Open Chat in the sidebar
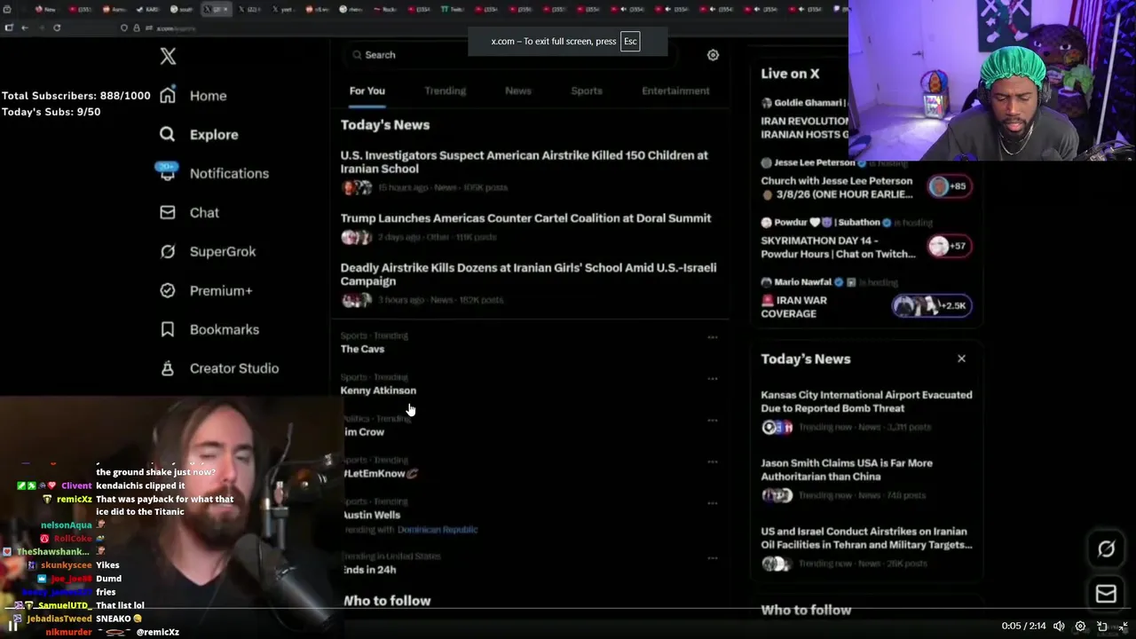Image resolution: width=1136 pixels, height=639 pixels. click(x=189, y=212)
